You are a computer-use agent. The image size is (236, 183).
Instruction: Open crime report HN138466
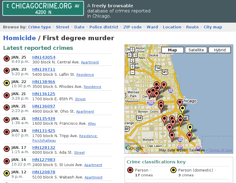tap(44, 82)
